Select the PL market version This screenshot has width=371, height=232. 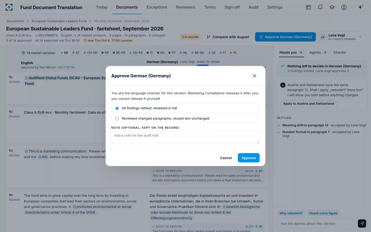click(233, 53)
